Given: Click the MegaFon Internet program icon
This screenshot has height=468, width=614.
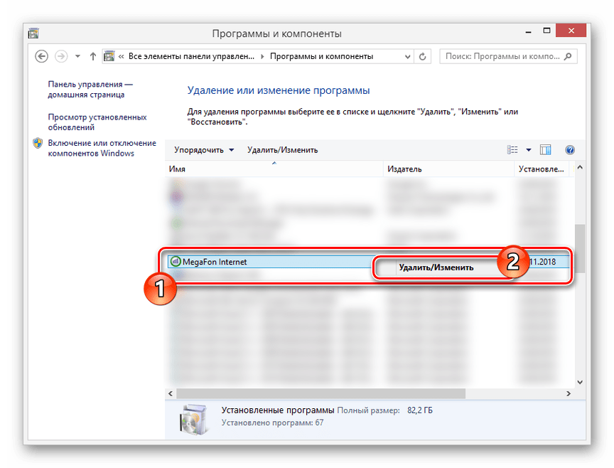Looking at the screenshot, I should click(176, 261).
